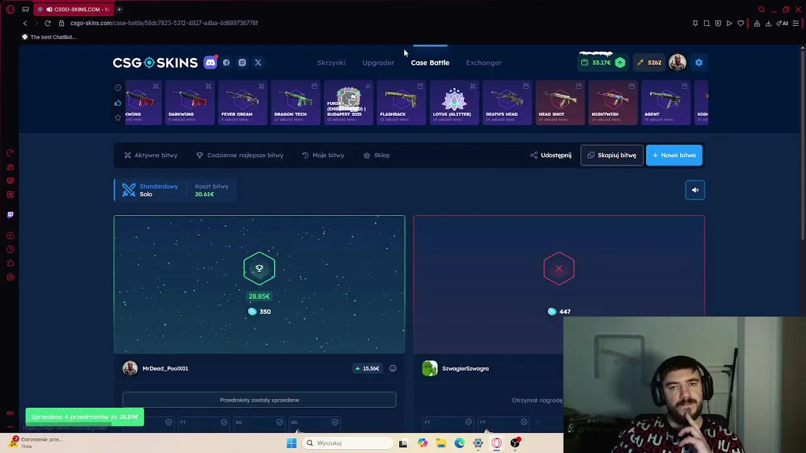Viewport: 806px width, 453px height.
Task: Open the Discord server icon
Action: coord(210,62)
